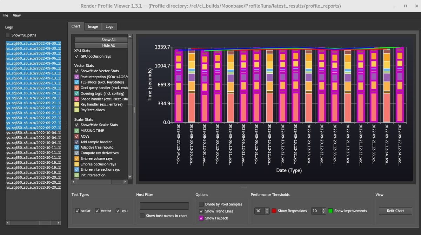Uncheck the vector test type

coord(98,211)
